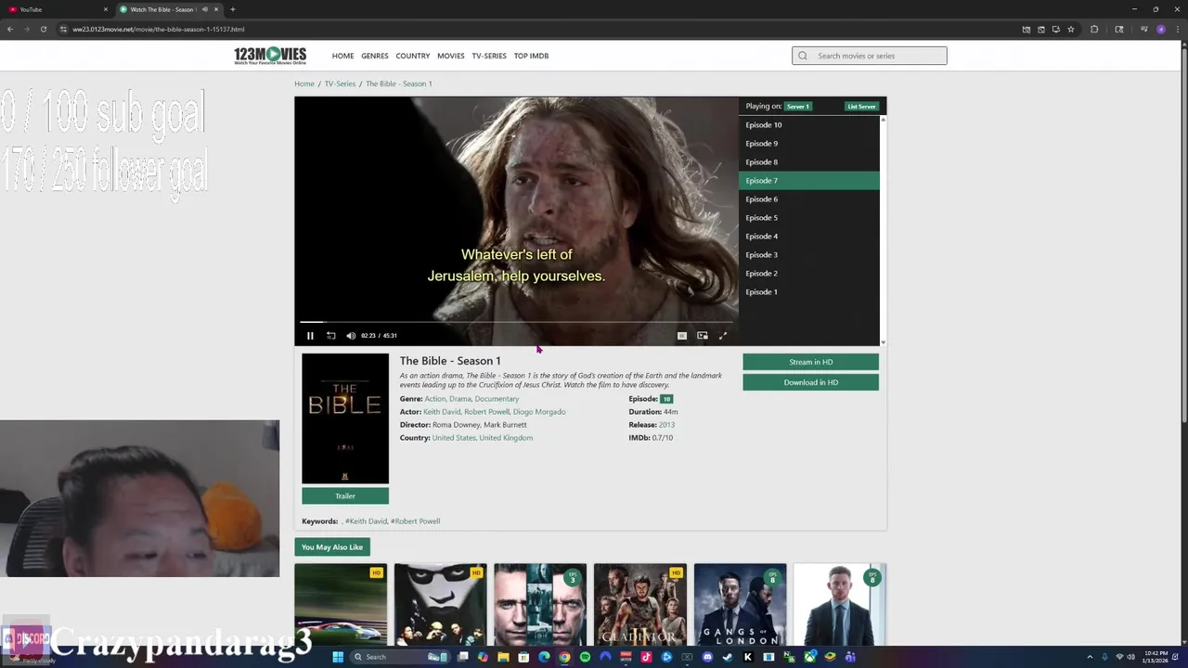Toggle closed captions in the video player
This screenshot has width=1188, height=668.
click(x=682, y=336)
